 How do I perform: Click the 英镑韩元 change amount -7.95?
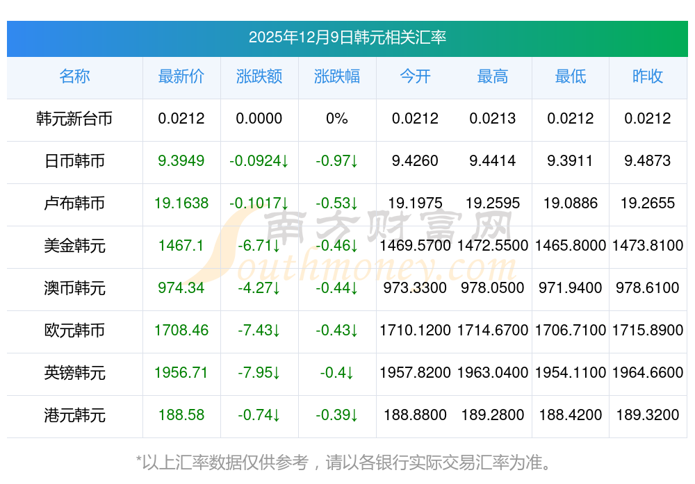[259, 373]
